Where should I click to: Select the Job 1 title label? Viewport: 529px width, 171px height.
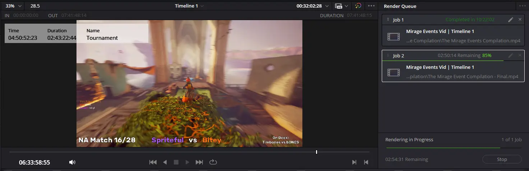[398, 20]
